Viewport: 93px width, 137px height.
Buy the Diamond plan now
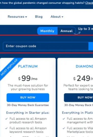79,97
